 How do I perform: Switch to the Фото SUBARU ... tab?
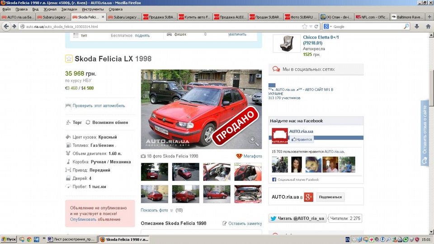[x=302, y=17]
